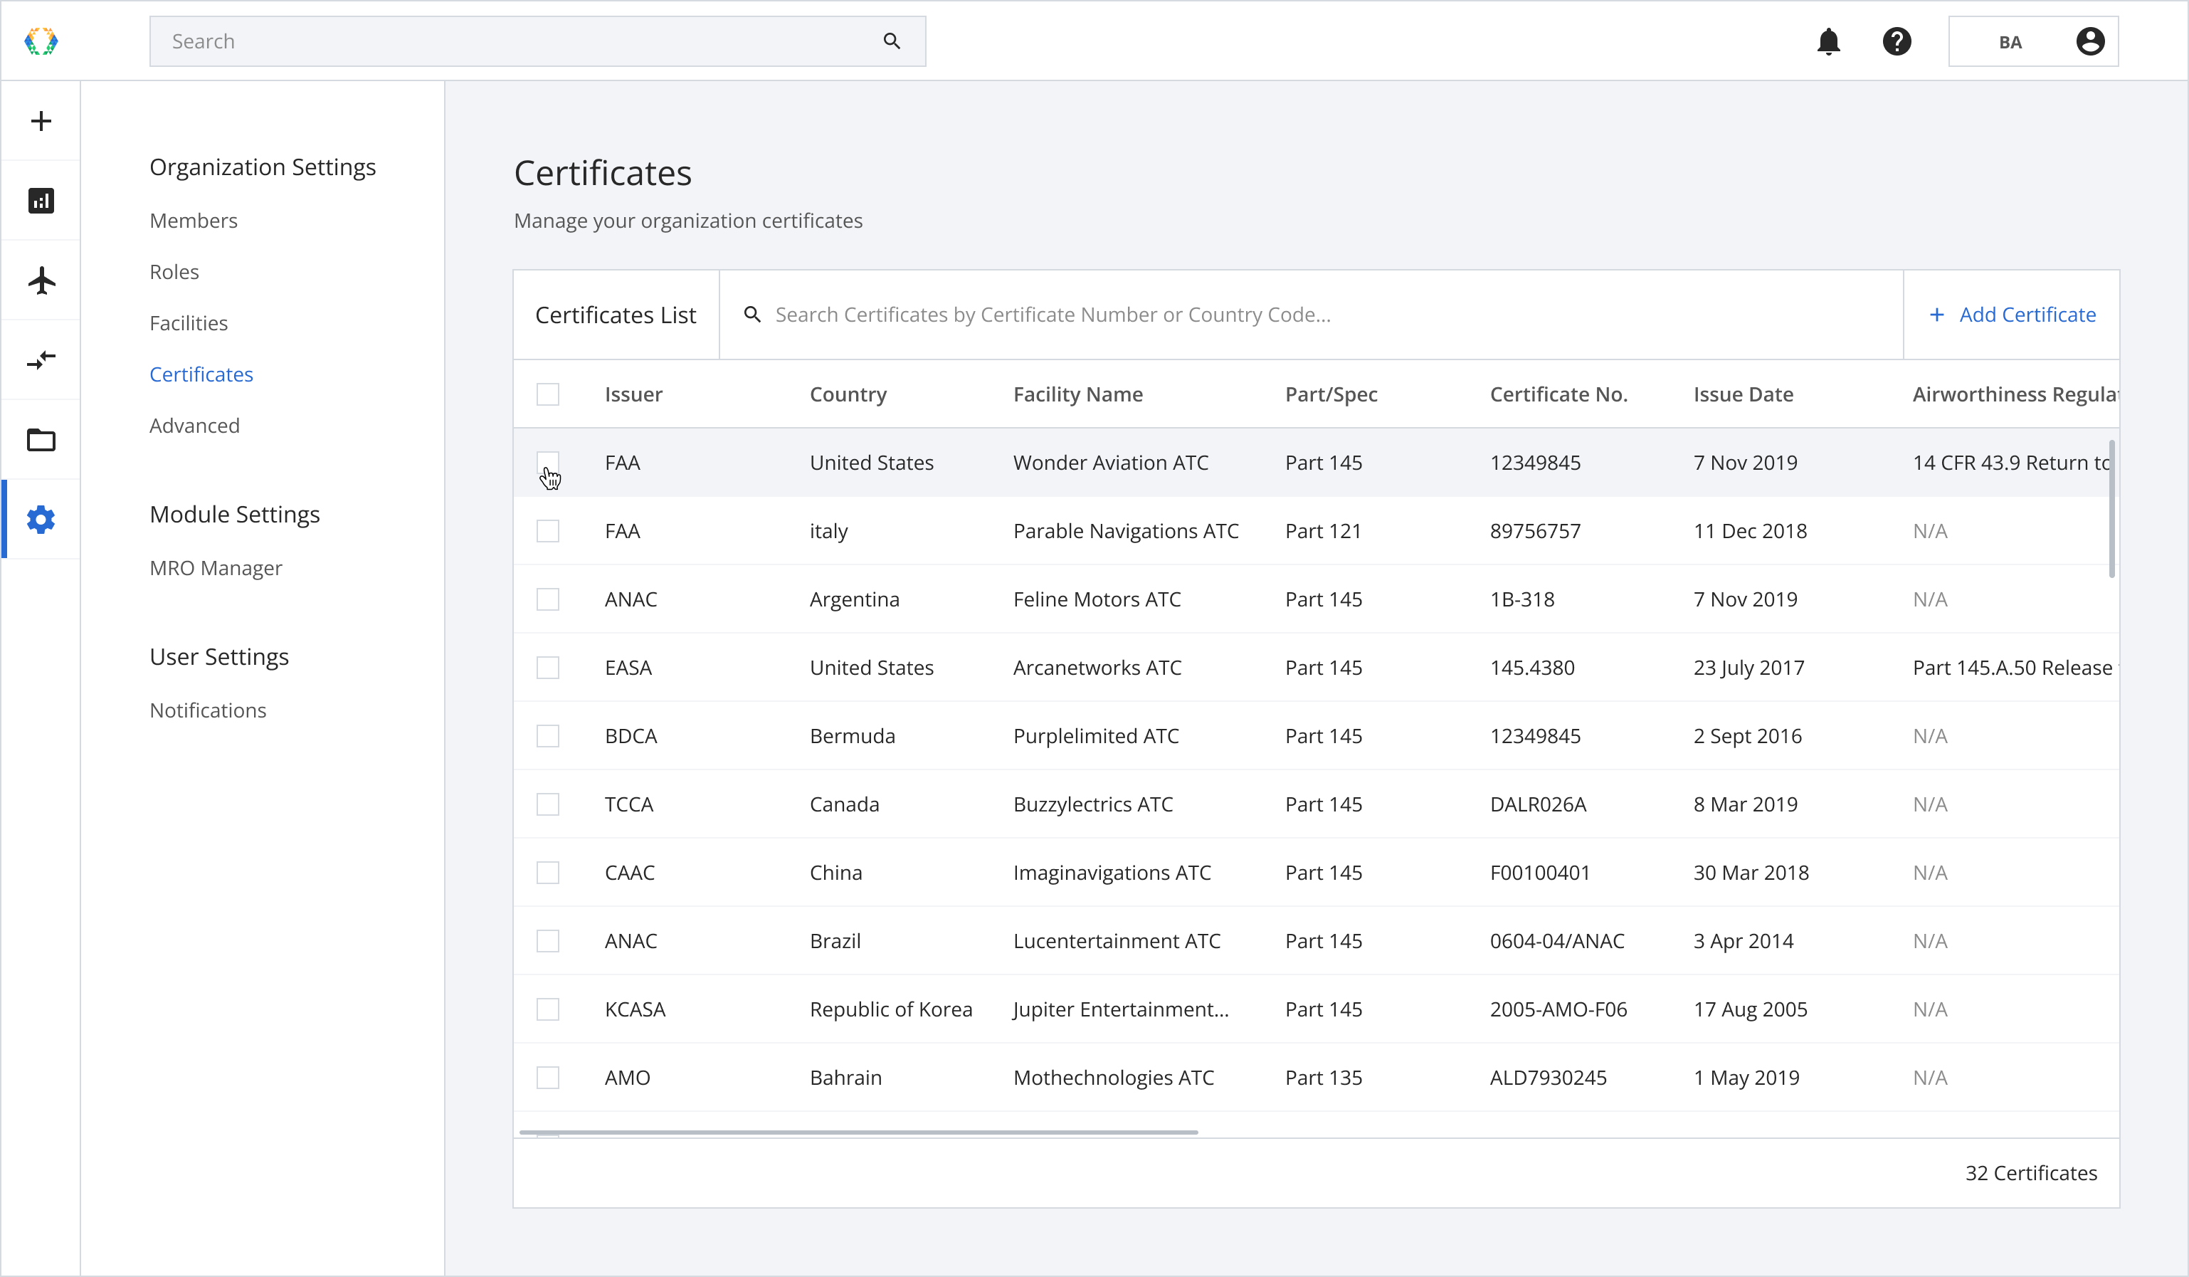The image size is (2189, 1277).
Task: Check the Purplelimited ATC row checkbox
Action: (x=548, y=736)
